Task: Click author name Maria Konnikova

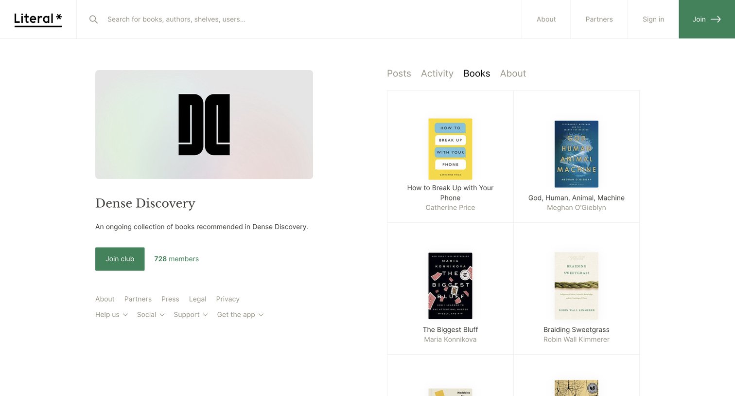Action: [450, 340]
